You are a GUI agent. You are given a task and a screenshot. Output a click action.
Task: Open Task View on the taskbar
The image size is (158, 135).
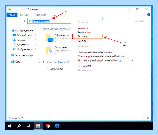point(28,126)
